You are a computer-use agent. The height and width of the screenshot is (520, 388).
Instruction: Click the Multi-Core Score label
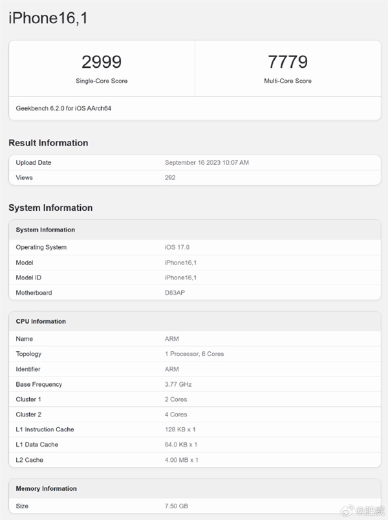(x=288, y=81)
